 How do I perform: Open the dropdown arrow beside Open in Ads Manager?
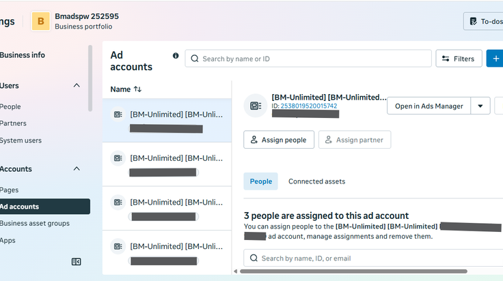480,106
